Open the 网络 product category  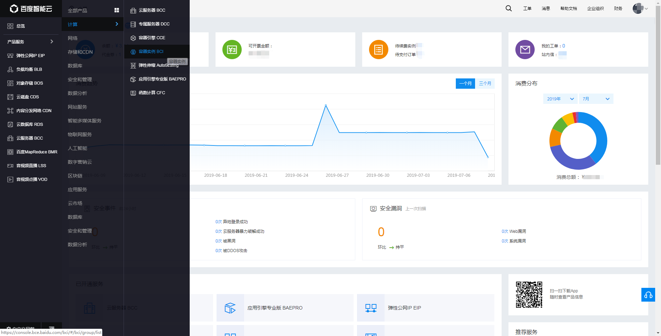(x=73, y=38)
